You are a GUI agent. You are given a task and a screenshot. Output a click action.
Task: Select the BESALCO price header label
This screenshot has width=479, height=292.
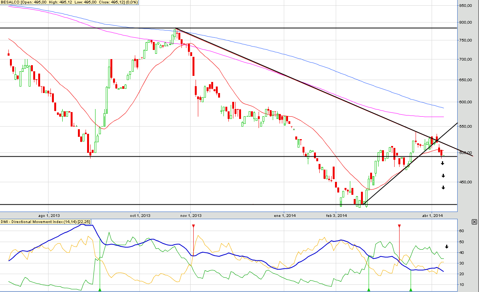[69, 2]
